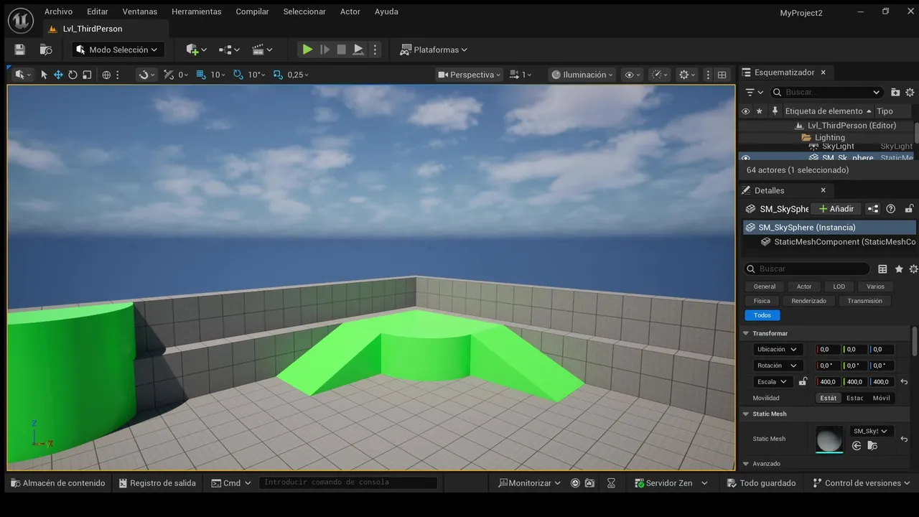
Task: Open the Details help question-mark icon
Action: point(891,209)
